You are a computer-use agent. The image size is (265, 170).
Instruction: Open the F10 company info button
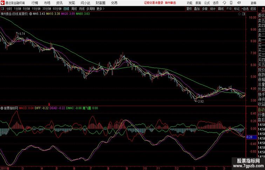tap(229, 9)
